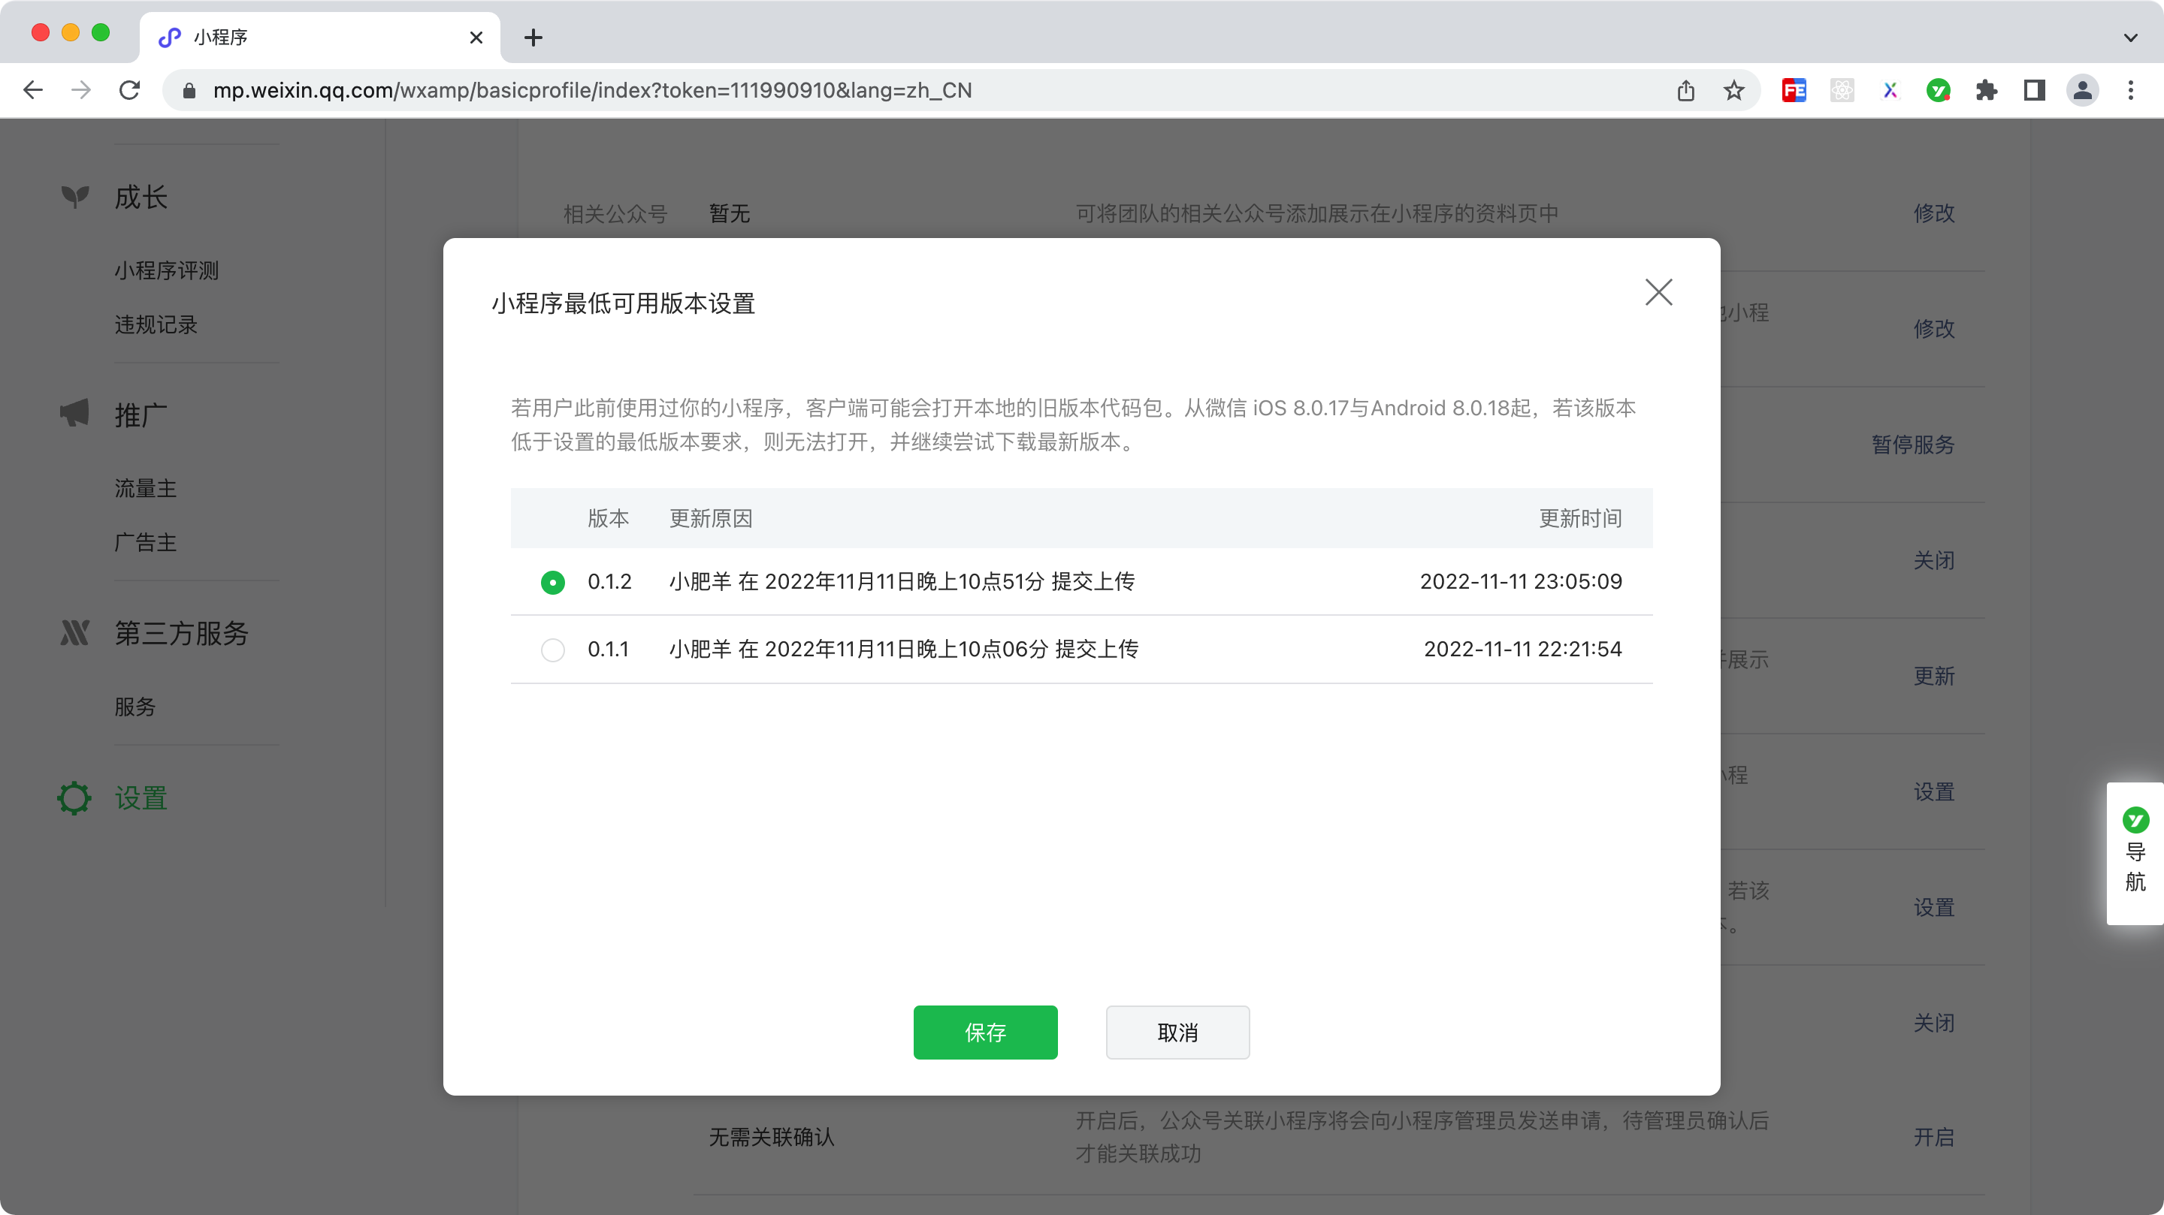Screen dimensions: 2164x1215
Task: Close the minimum version dialog with X
Action: 1658,292
